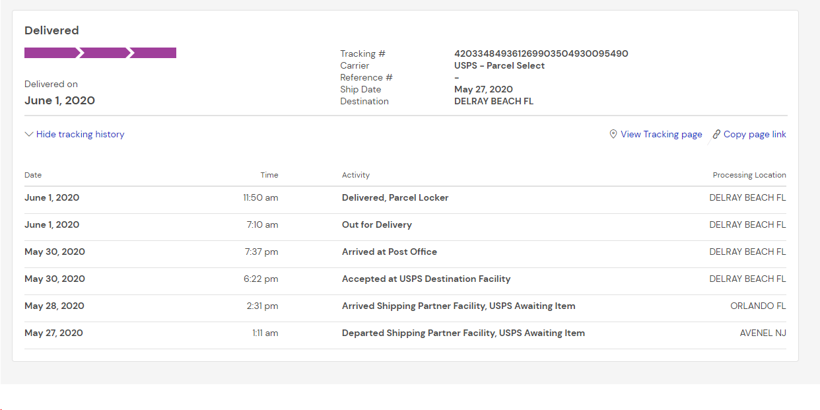Click the location pin icon beside View Tracking page

[x=613, y=134]
